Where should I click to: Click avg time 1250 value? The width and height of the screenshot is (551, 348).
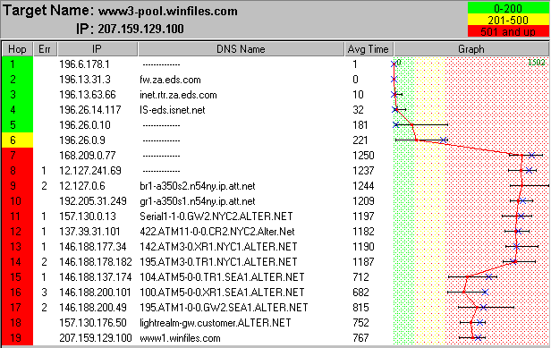click(363, 156)
